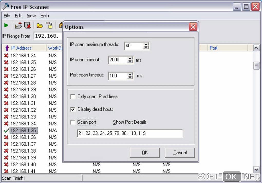
Task: Click the purple arrow sort icon in IP Address header
Action: pos(7,48)
